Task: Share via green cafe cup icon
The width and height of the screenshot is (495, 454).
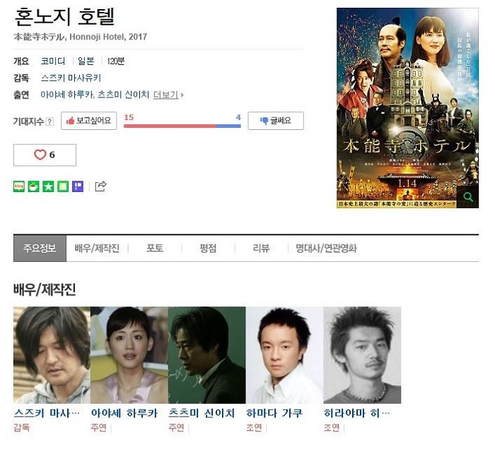Action: 33,186
